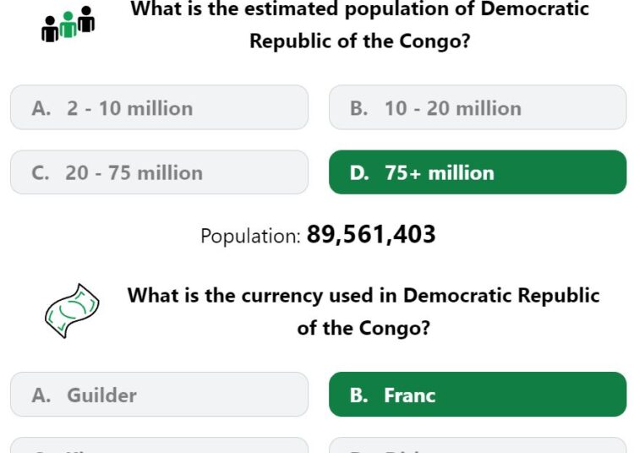
Task: Choose currency answer A. Guilder
Action: (x=159, y=395)
